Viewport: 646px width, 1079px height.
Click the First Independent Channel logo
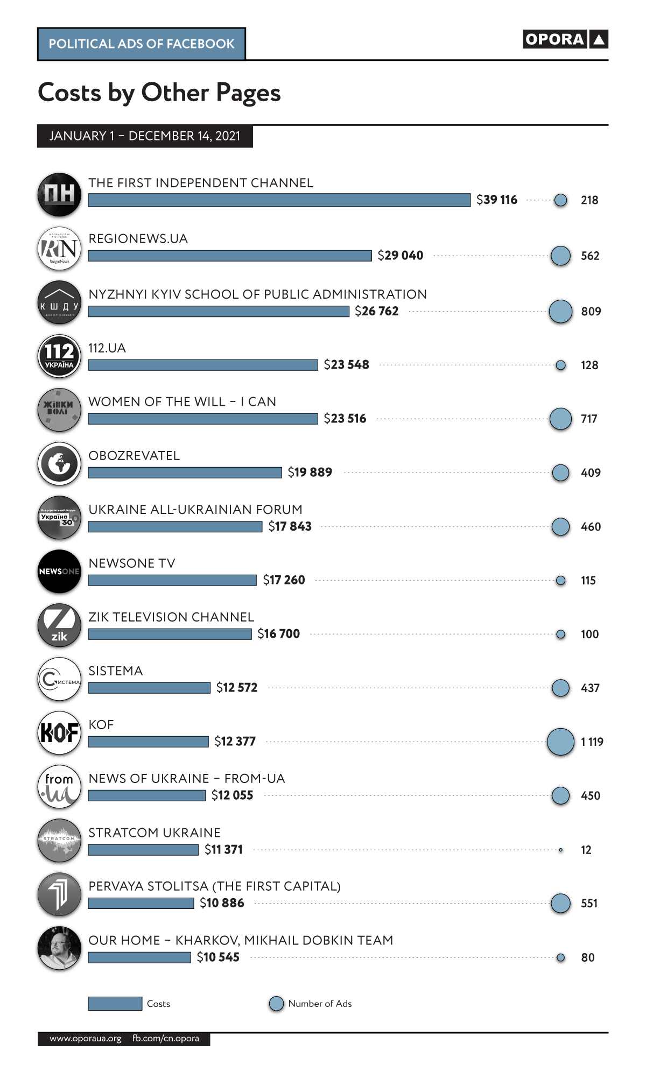(59, 194)
